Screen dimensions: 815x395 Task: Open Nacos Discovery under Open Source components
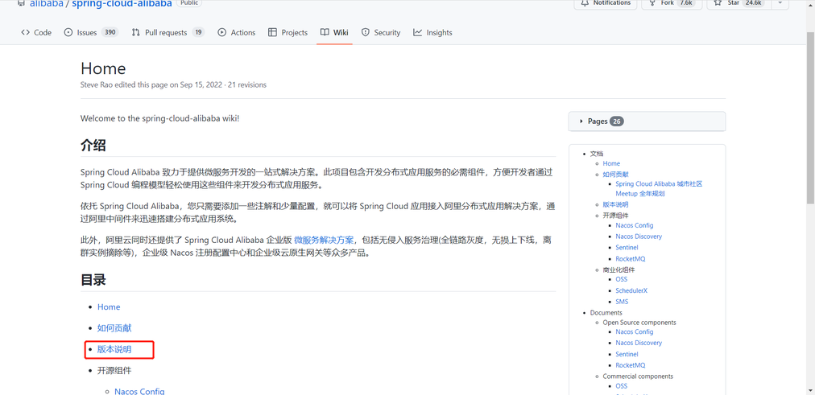tap(639, 343)
